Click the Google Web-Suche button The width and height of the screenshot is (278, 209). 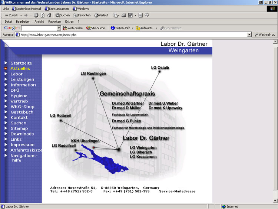(73, 28)
